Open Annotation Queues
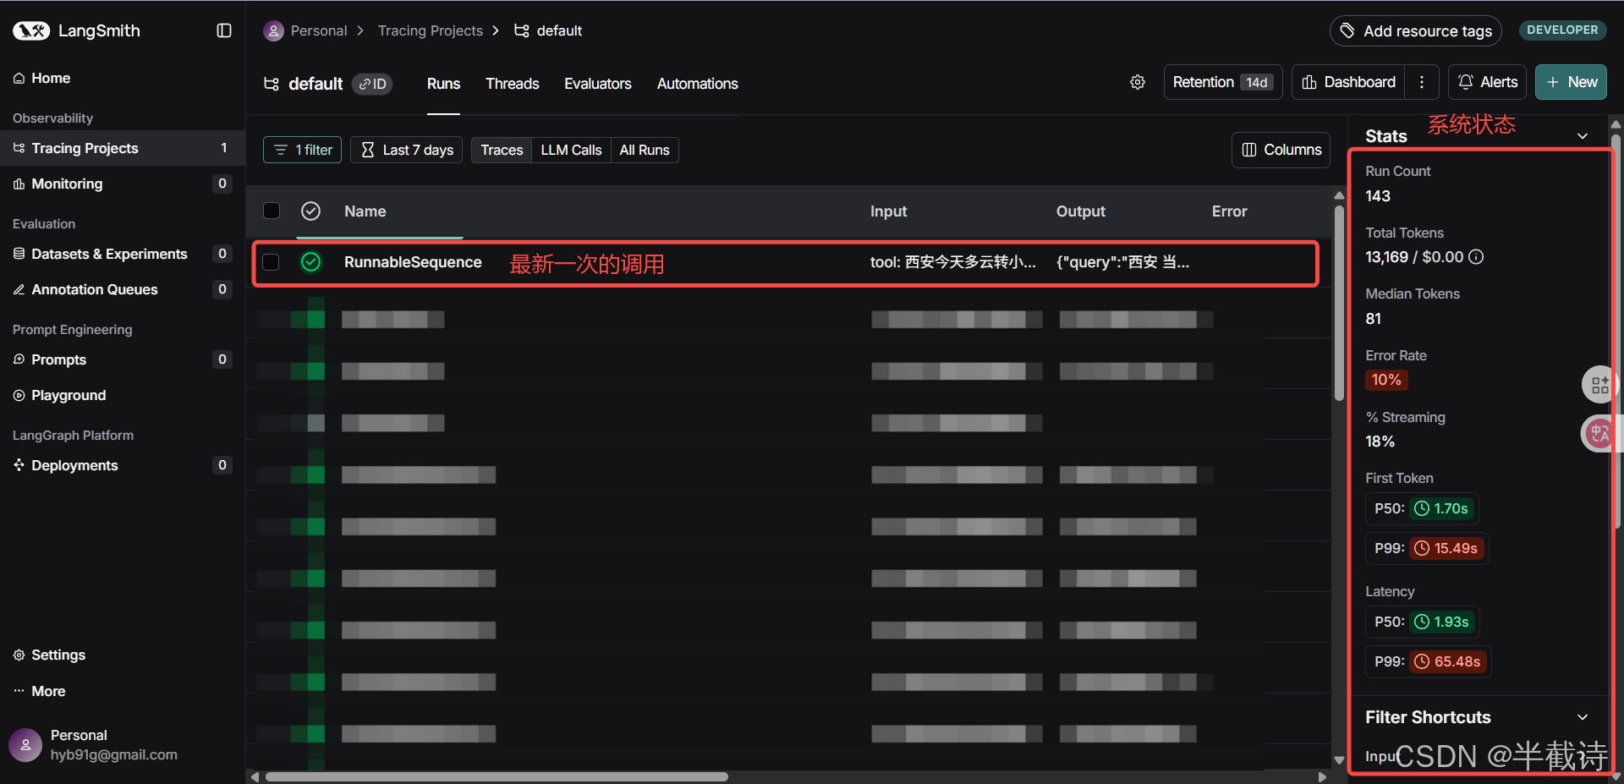The width and height of the screenshot is (1624, 784). (122, 289)
